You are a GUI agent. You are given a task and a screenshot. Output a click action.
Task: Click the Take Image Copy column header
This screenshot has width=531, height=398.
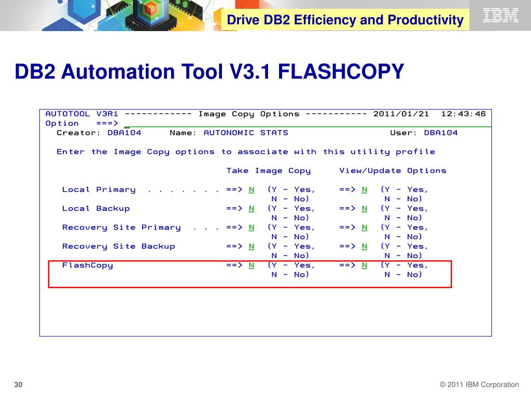[269, 170]
